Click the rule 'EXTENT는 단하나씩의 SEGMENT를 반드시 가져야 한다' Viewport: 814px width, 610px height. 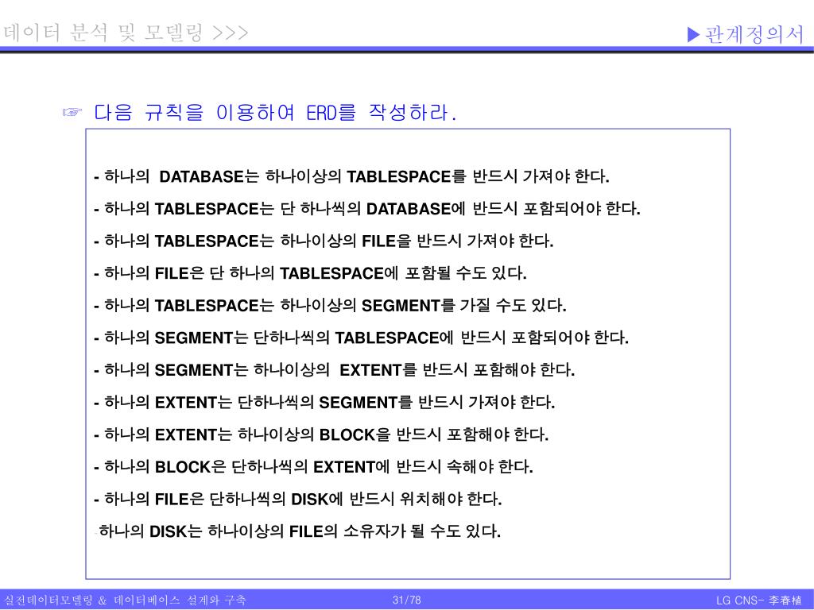324,402
